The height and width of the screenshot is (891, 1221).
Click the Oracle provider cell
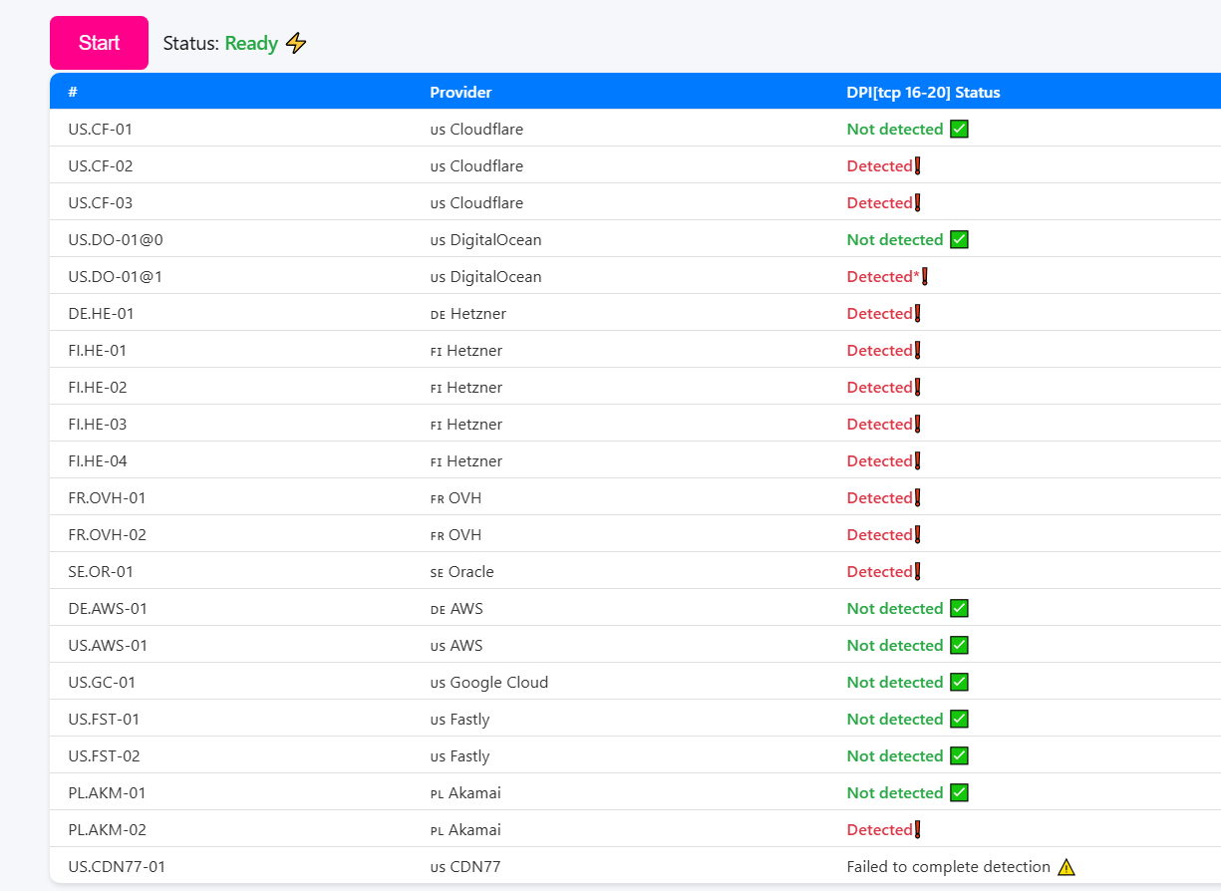pyautogui.click(x=461, y=571)
